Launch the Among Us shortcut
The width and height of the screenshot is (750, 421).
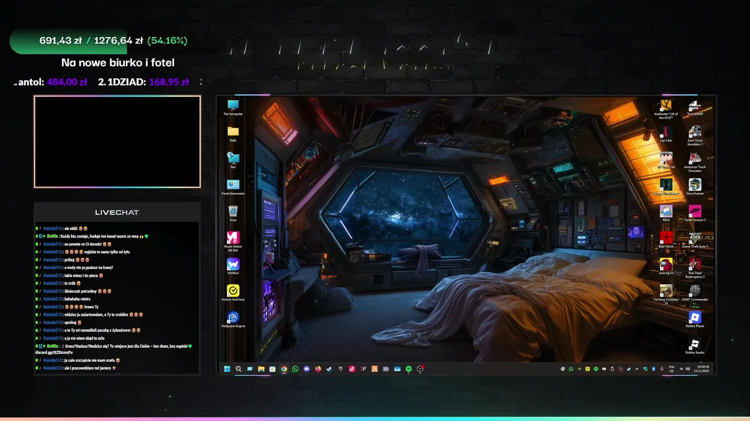666,266
